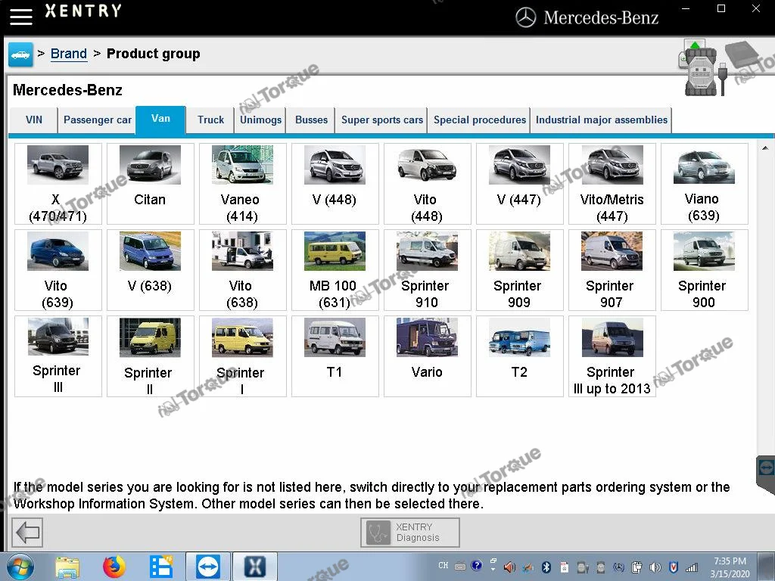This screenshot has width=775, height=581.
Task: Select the Van tab
Action: (x=160, y=119)
